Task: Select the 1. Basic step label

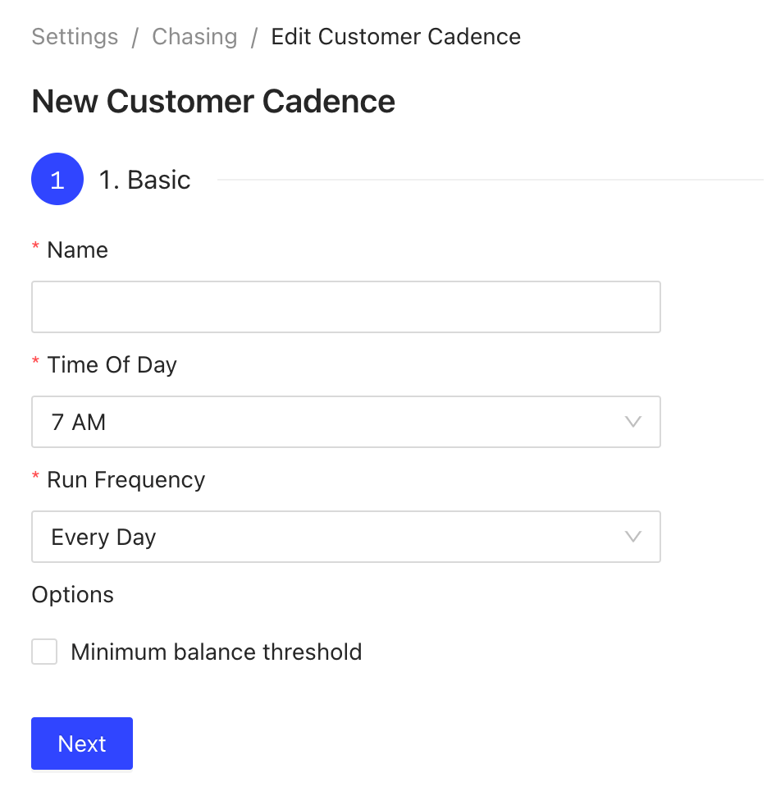Action: [x=144, y=180]
